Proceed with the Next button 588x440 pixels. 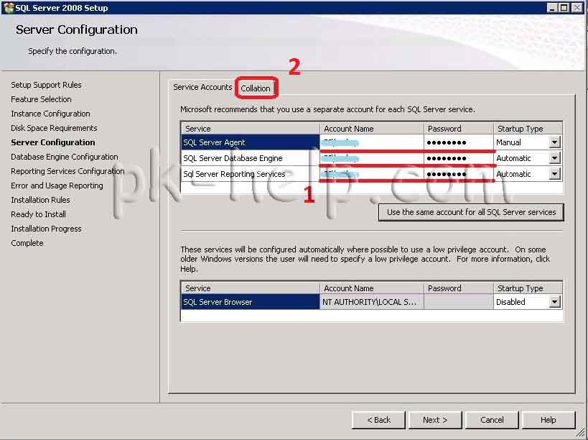435,420
